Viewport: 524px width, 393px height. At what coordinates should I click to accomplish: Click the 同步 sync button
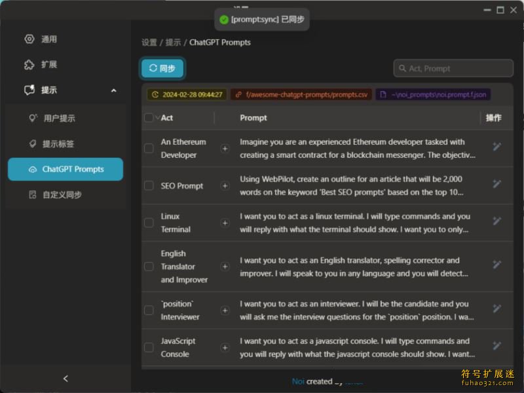(162, 68)
